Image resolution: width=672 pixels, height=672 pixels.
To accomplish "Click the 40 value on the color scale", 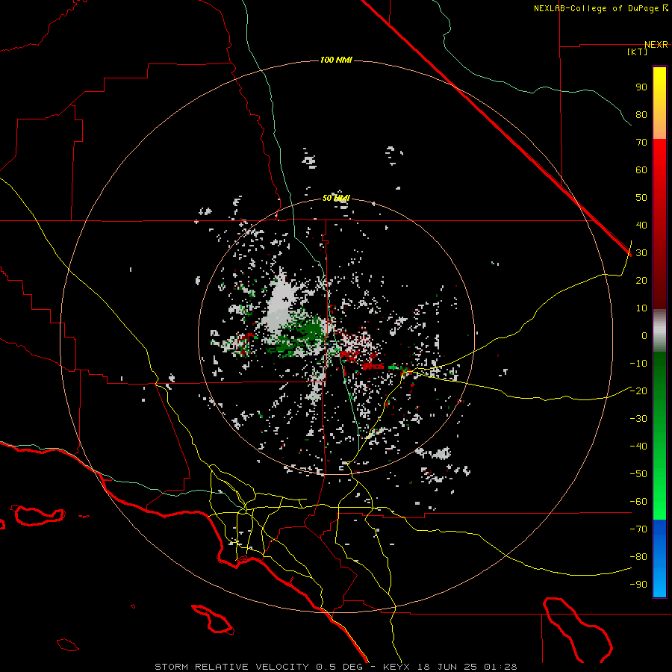I will point(641,225).
